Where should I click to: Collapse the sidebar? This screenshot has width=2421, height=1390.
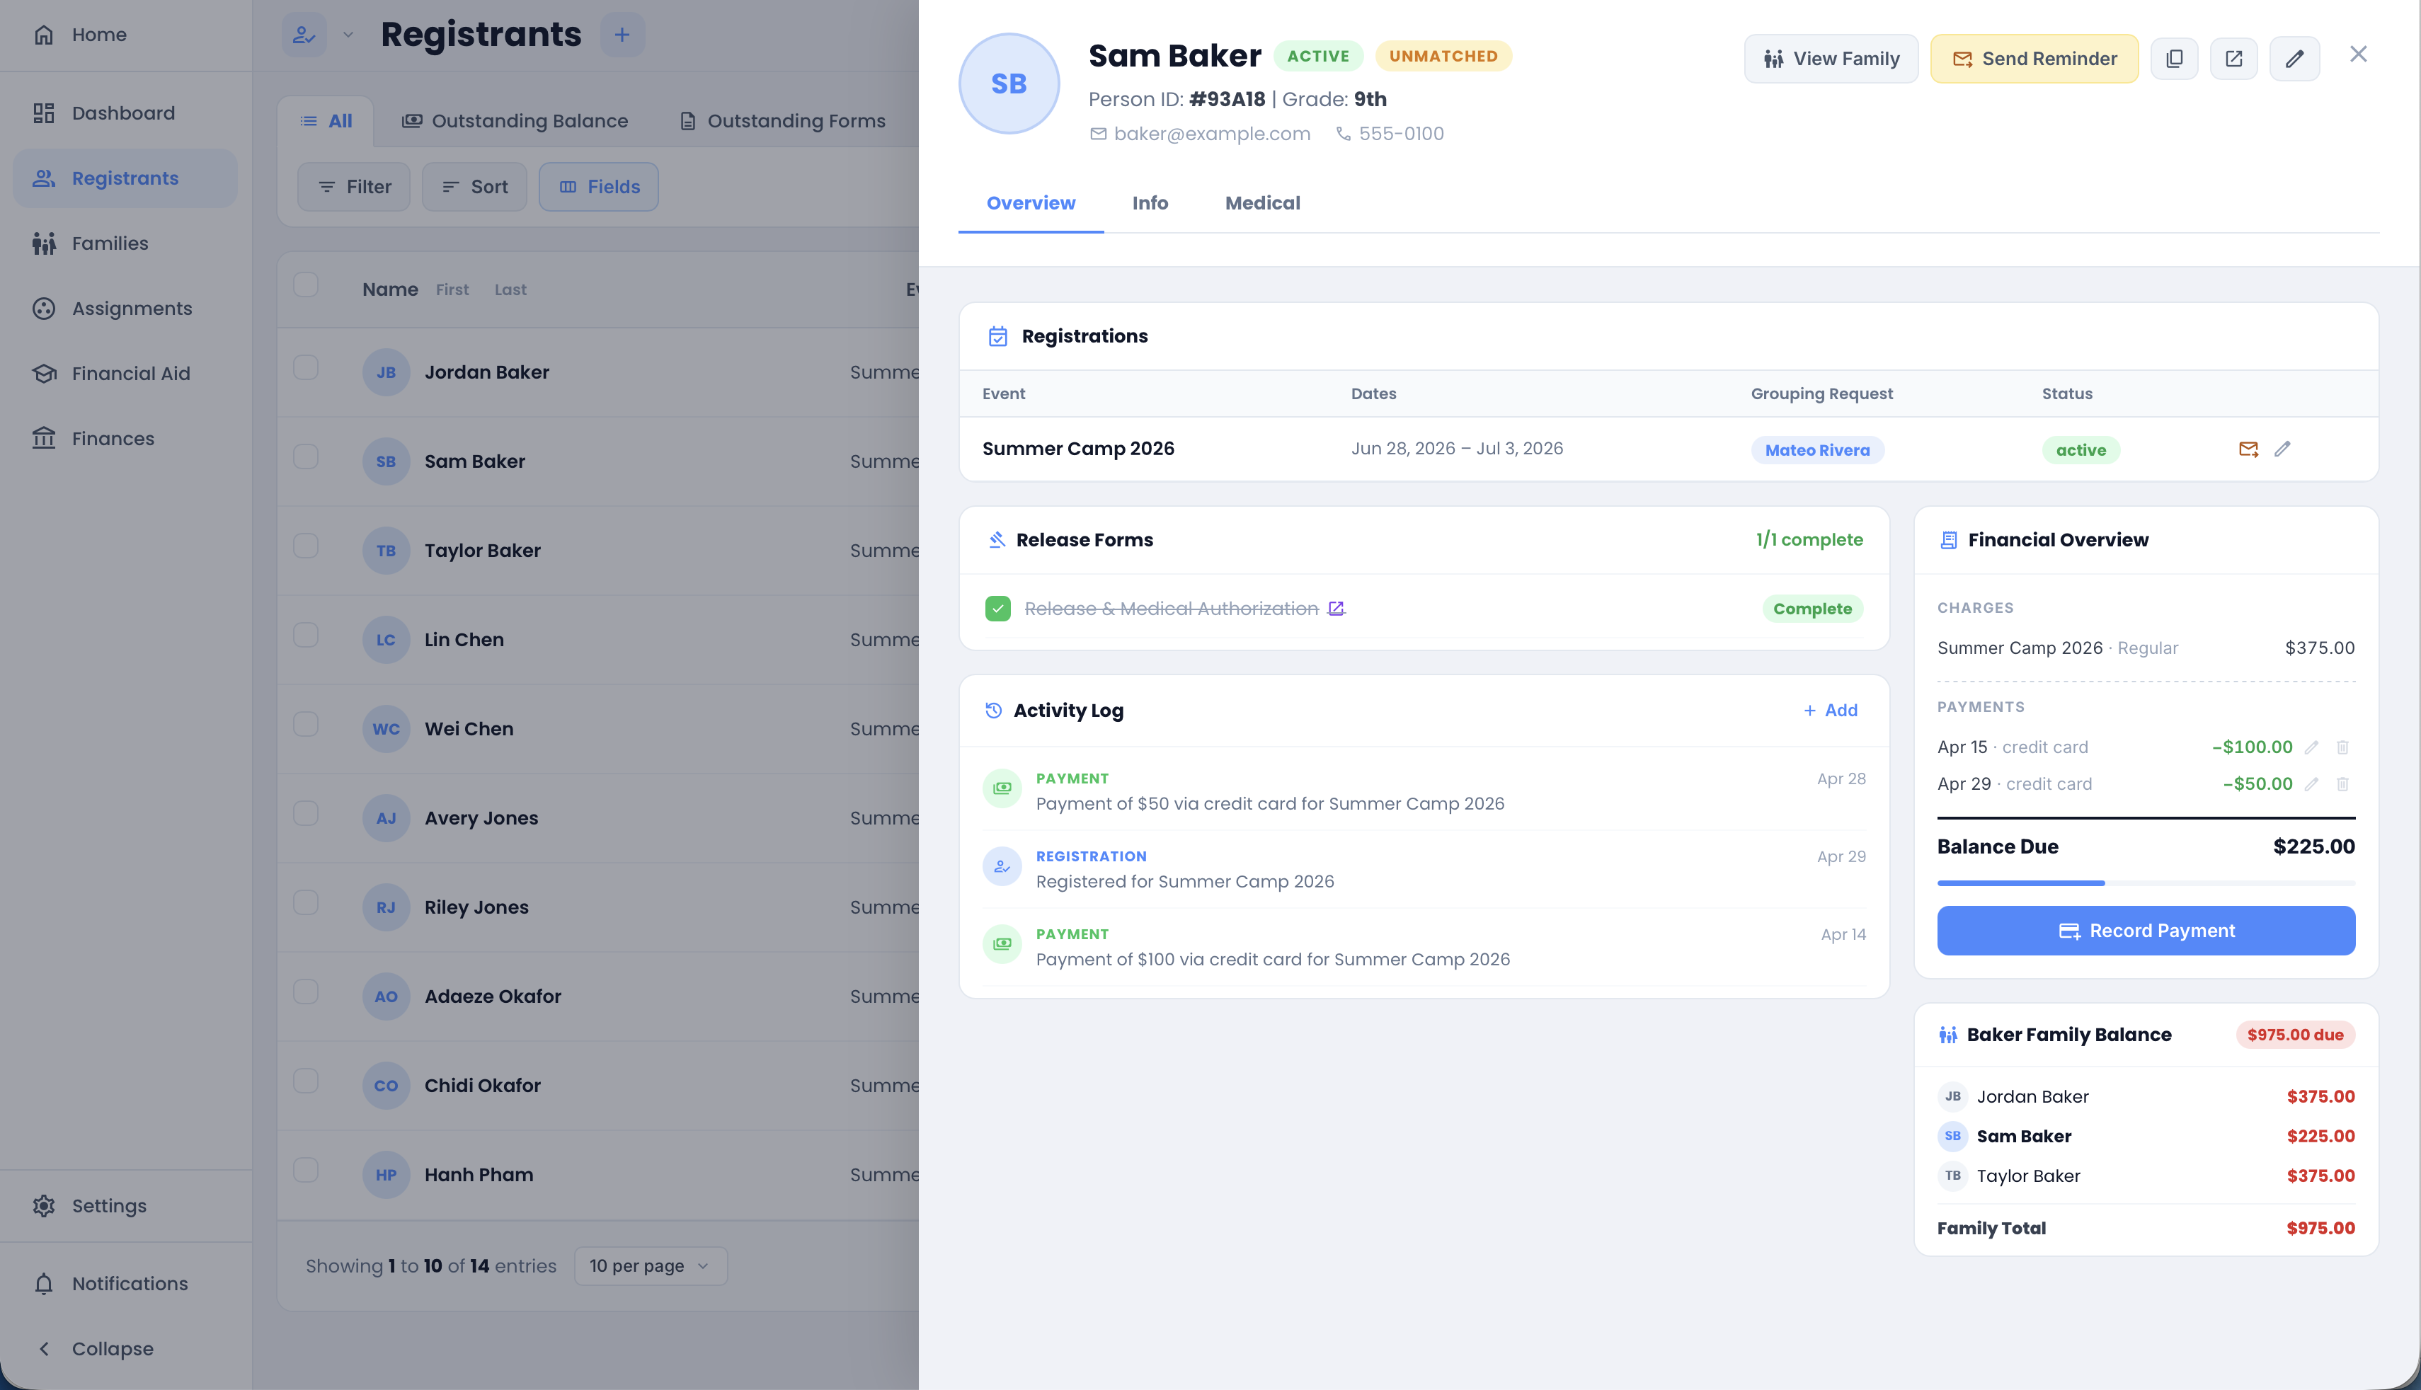pos(126,1349)
